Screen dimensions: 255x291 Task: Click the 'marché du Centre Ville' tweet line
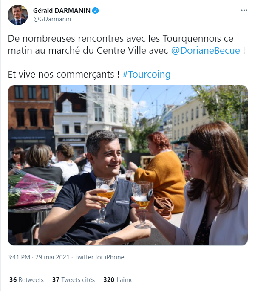(127, 50)
